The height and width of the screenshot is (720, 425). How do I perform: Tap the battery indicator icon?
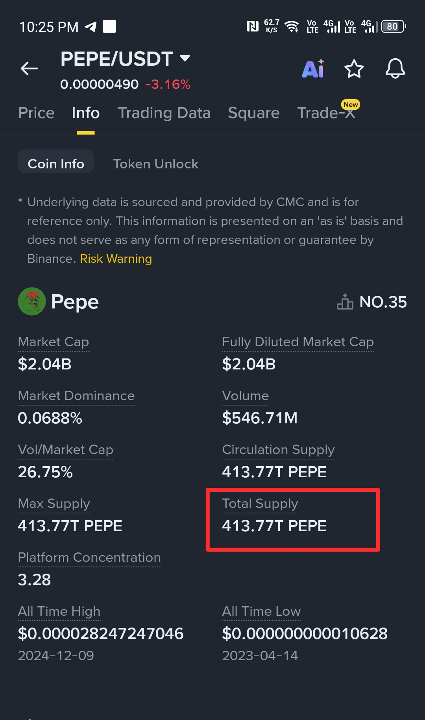pyautogui.click(x=393, y=26)
